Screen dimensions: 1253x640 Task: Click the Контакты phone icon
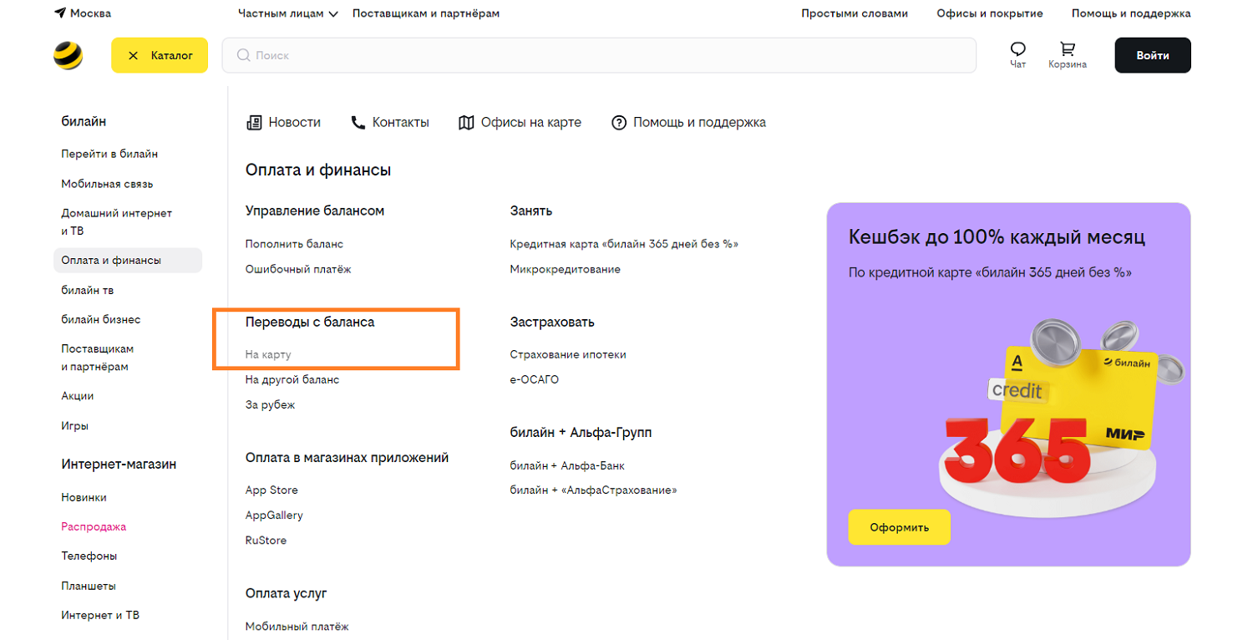coord(358,123)
